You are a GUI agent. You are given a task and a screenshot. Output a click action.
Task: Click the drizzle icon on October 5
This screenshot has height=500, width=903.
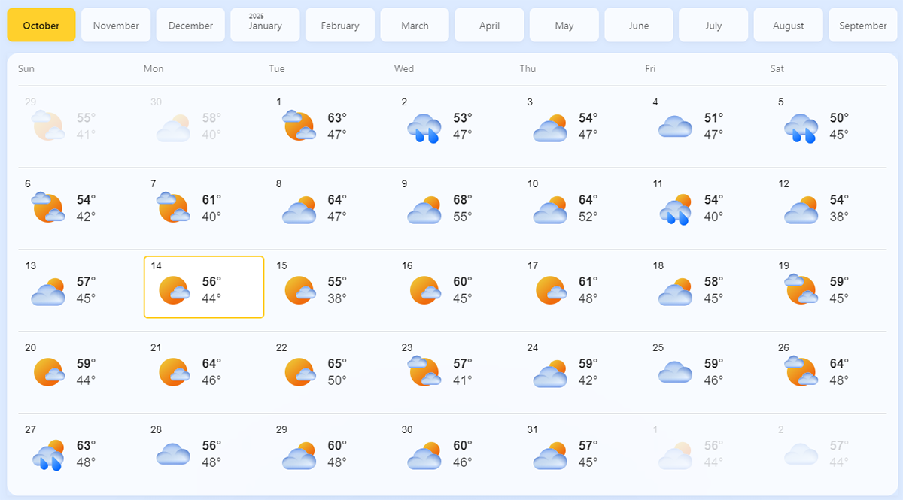pyautogui.click(x=800, y=128)
